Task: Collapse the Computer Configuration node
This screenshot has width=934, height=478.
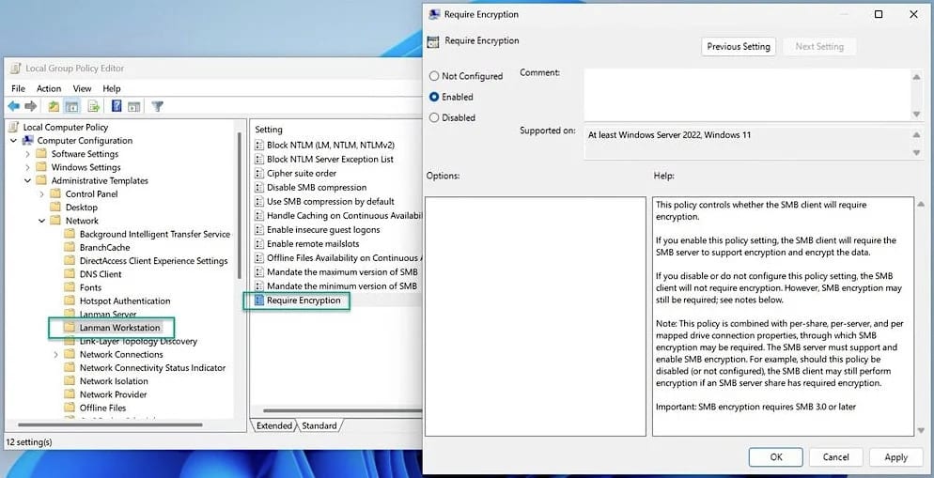Action: pyautogui.click(x=13, y=141)
